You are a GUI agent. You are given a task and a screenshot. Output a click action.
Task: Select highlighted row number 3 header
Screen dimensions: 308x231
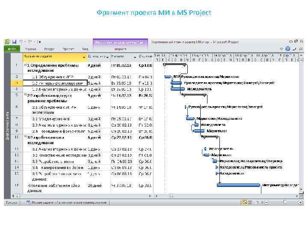[x=17, y=83]
